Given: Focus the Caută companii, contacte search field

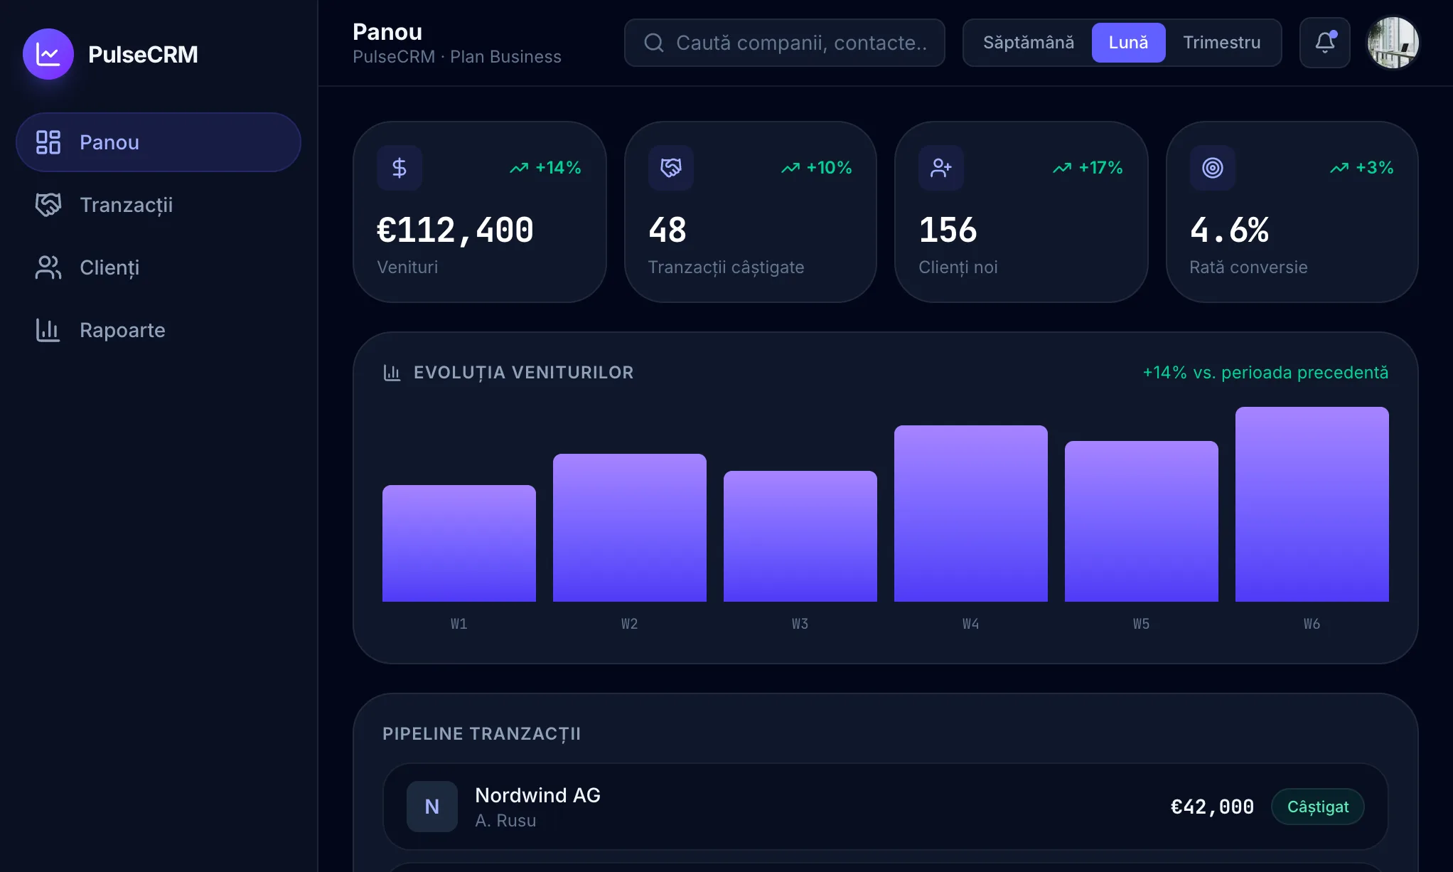Looking at the screenshot, I should 785,43.
